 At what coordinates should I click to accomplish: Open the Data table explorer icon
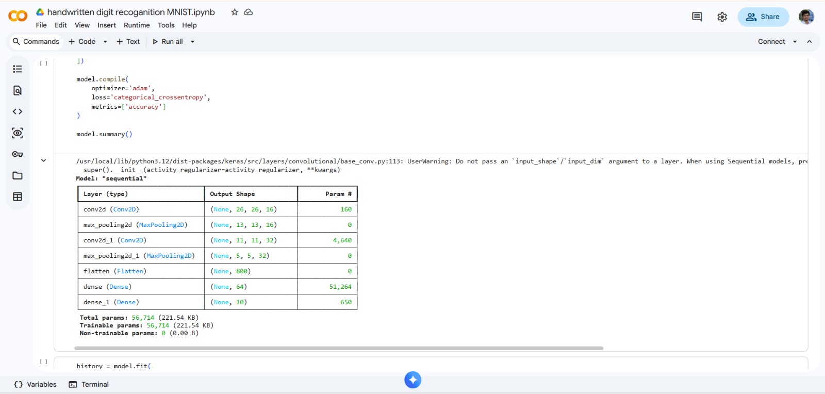18,197
